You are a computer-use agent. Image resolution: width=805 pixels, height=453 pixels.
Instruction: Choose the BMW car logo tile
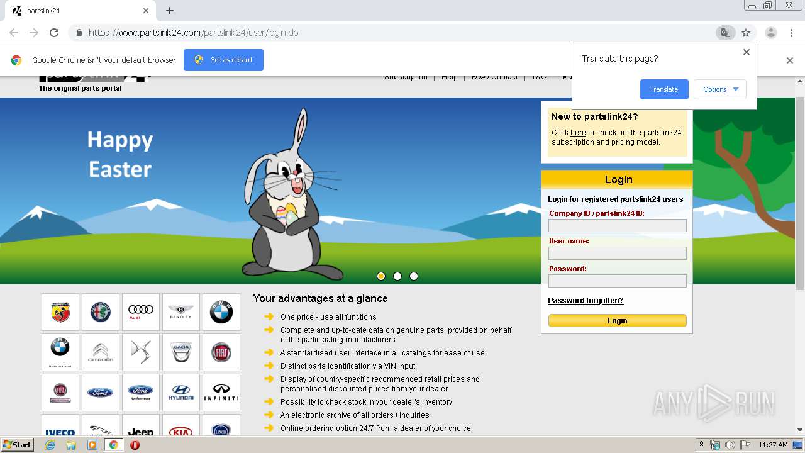[221, 312]
